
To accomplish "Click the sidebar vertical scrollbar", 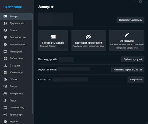I will tap(33, 63).
